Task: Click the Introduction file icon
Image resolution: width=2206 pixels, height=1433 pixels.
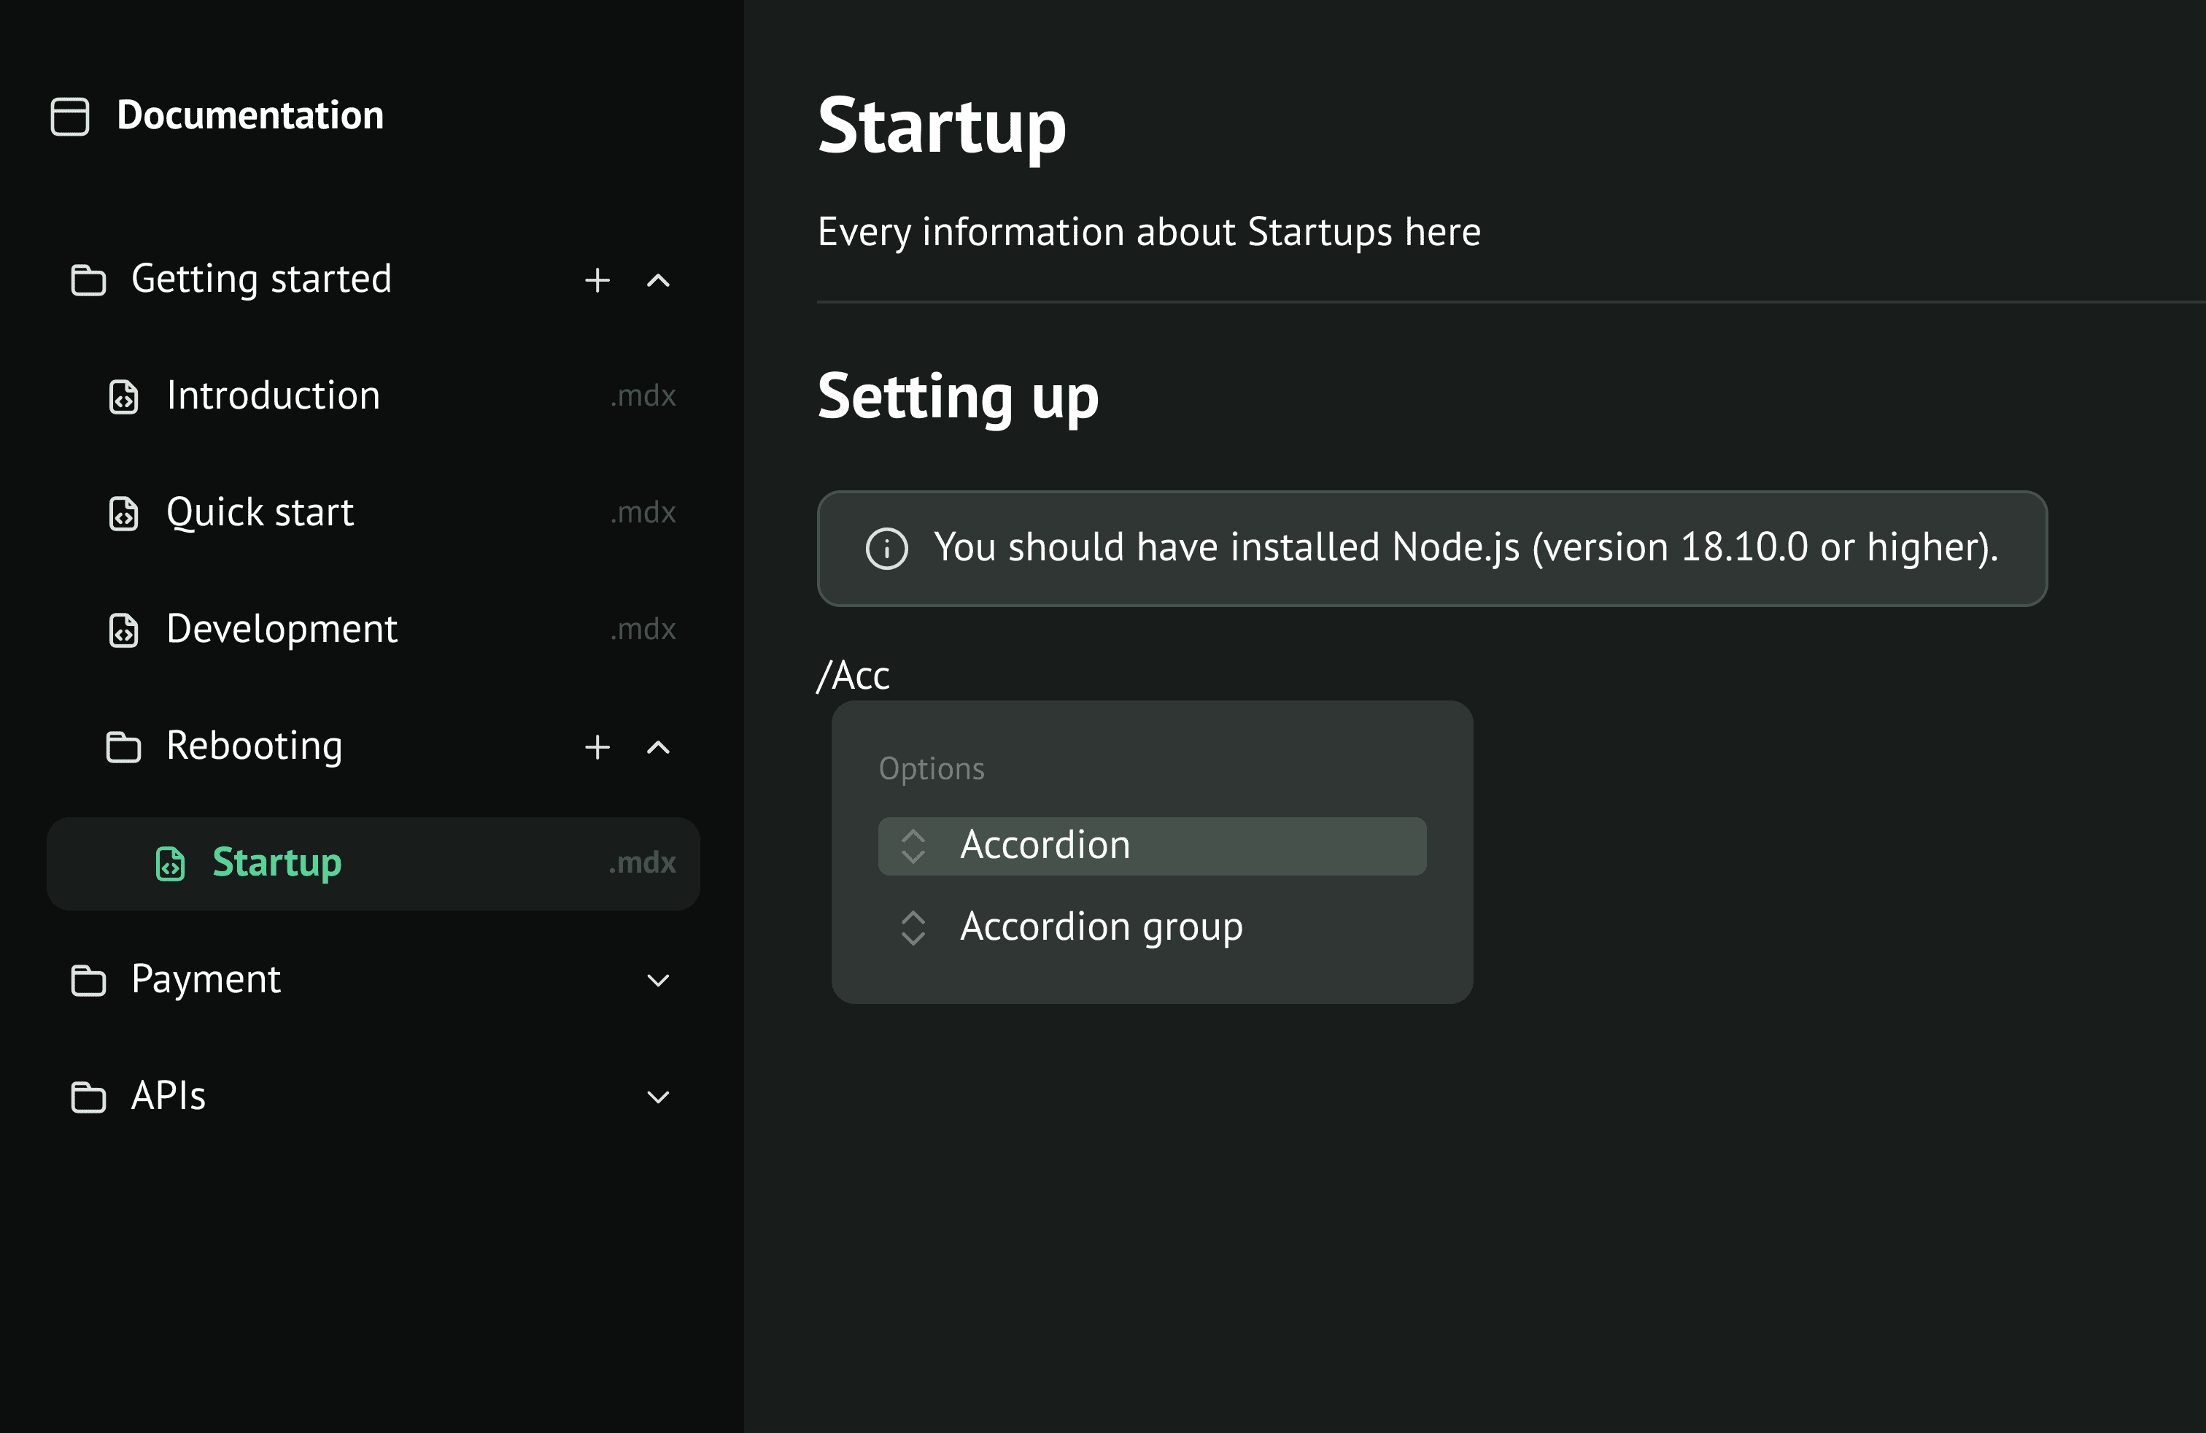Action: (x=123, y=397)
